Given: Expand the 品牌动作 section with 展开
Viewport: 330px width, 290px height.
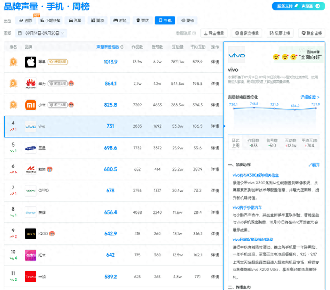Looking at the screenshot, I should [x=314, y=165].
